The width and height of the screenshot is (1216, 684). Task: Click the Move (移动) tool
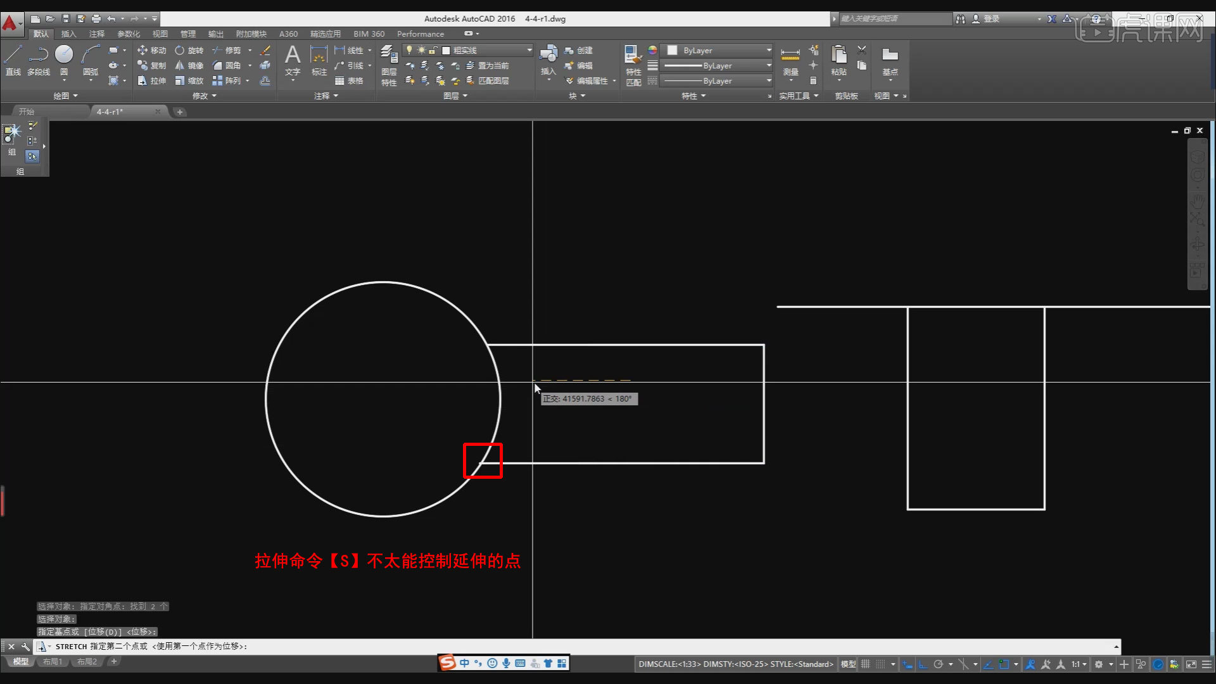pyautogui.click(x=152, y=50)
